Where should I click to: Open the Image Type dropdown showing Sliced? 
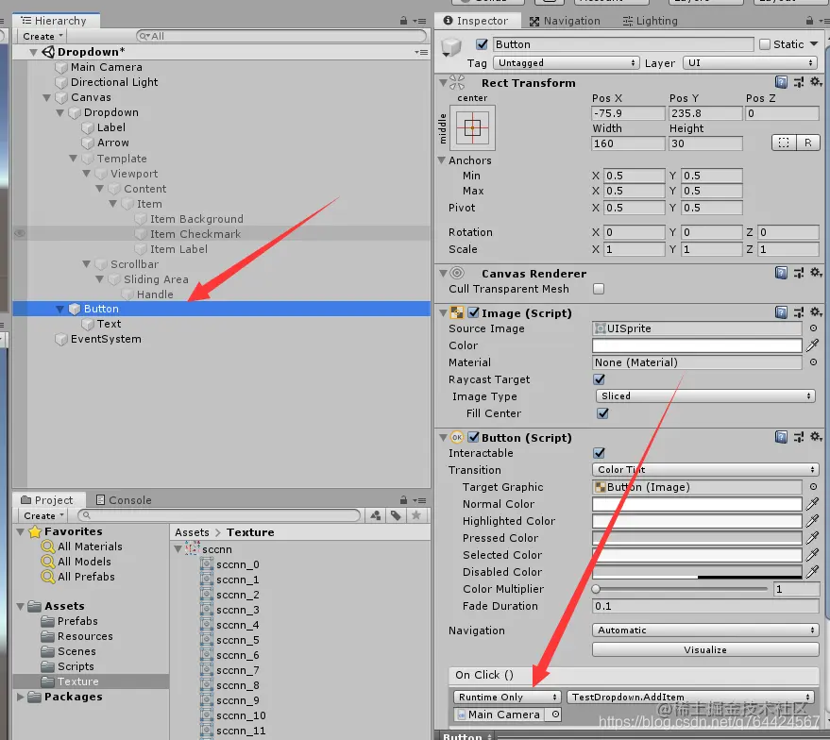pos(704,395)
